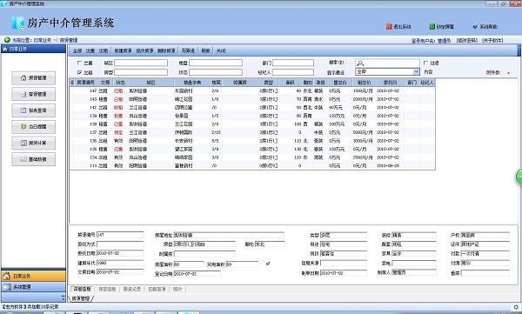Click the green round button at right edge
This screenshot has width=522, height=314.
(519, 177)
